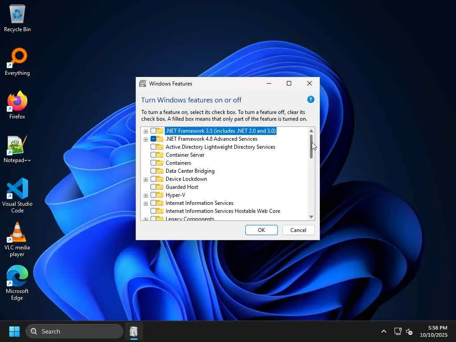Expand the .NET Framework 3.5 node
Image resolution: width=456 pixels, height=342 pixels.
tap(146, 131)
